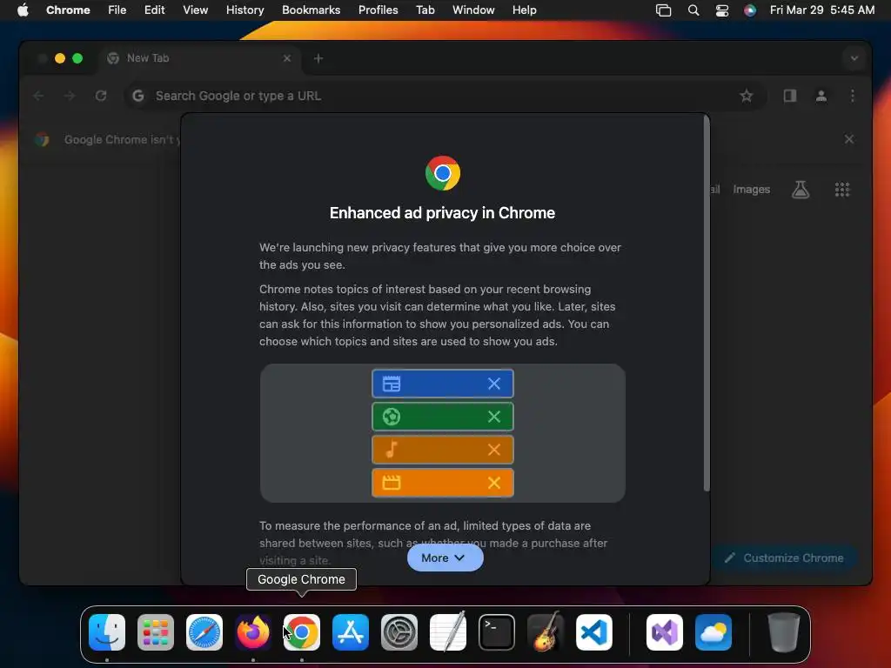The image size is (891, 668).
Task: Click the Google Chrome dock icon
Action: click(302, 631)
